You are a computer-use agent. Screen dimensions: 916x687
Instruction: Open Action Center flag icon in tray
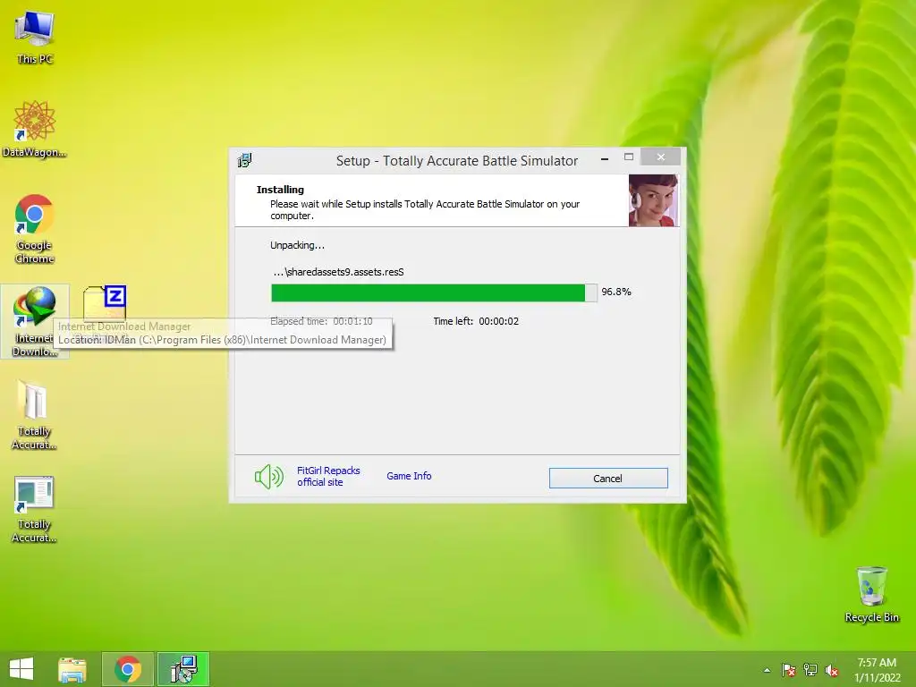click(788, 670)
